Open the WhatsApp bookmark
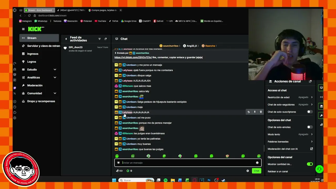The image size is (336, 189). tap(41, 21)
